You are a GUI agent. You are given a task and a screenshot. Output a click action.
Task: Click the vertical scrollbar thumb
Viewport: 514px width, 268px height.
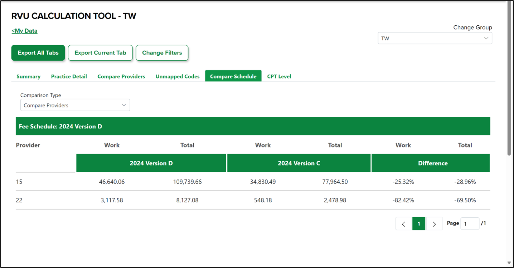tap(509, 79)
